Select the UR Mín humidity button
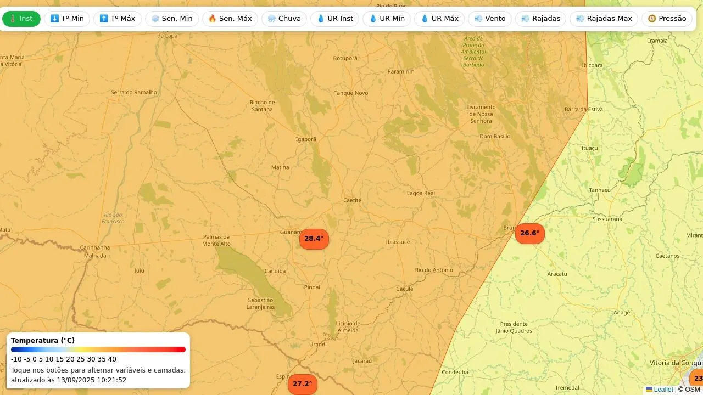 386,19
